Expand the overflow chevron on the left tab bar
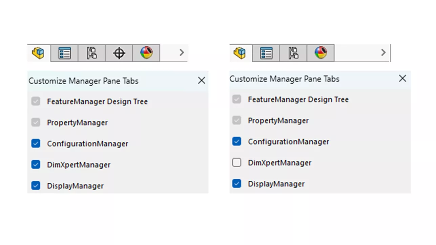 point(181,53)
